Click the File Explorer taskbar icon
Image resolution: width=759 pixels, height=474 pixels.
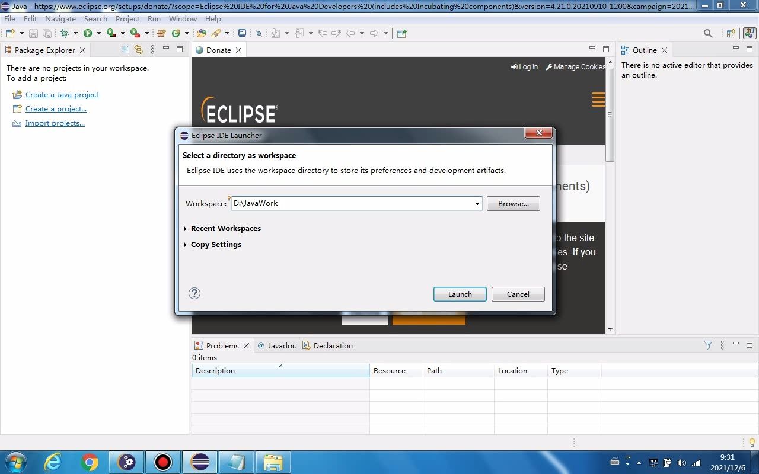273,462
